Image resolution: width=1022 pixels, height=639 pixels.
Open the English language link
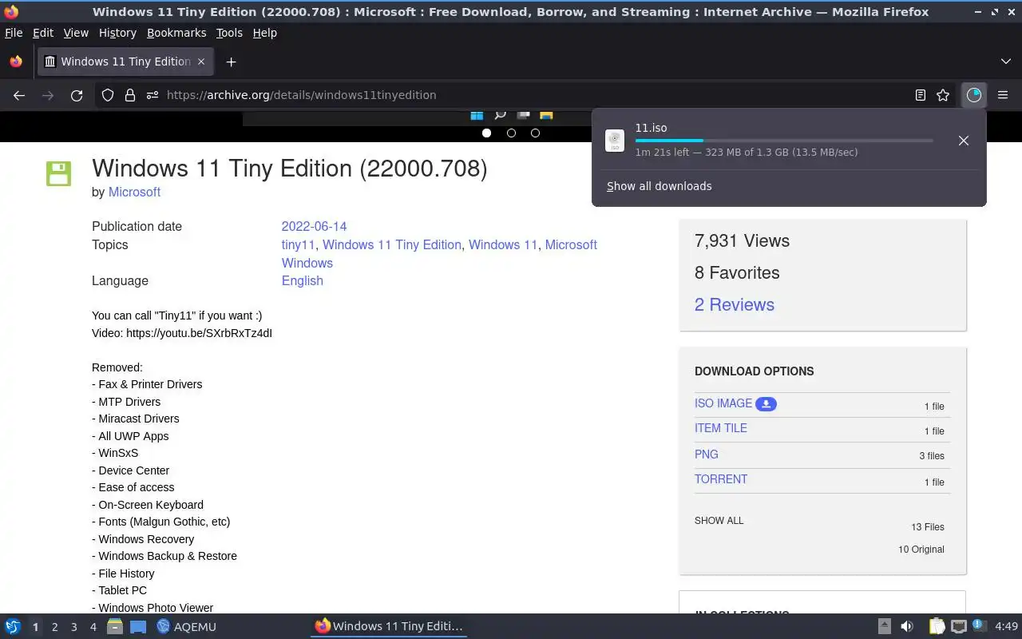[302, 280]
